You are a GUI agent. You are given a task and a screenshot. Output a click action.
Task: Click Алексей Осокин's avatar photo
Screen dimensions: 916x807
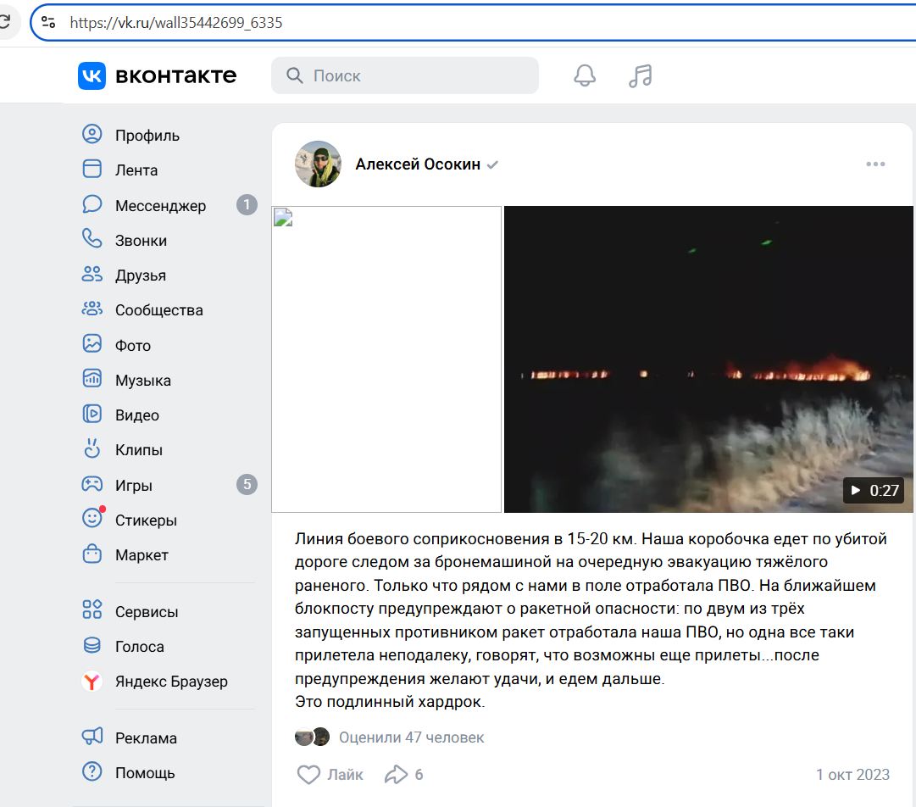click(x=318, y=164)
